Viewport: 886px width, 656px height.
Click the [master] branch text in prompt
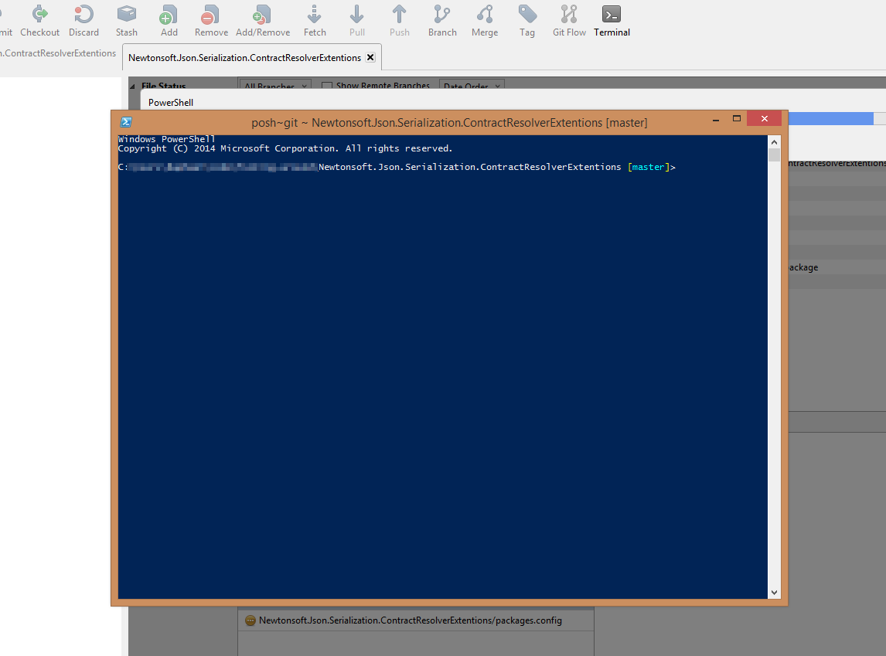[x=648, y=167]
